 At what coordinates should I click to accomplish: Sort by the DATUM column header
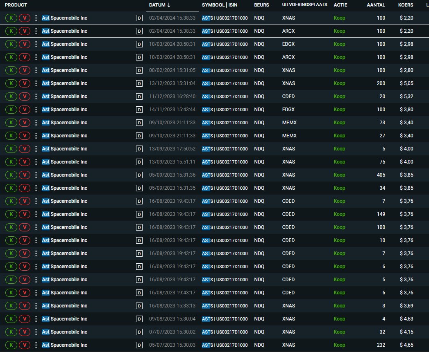click(x=160, y=5)
